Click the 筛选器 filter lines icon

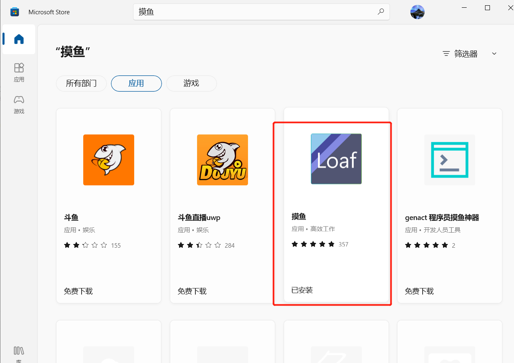446,54
